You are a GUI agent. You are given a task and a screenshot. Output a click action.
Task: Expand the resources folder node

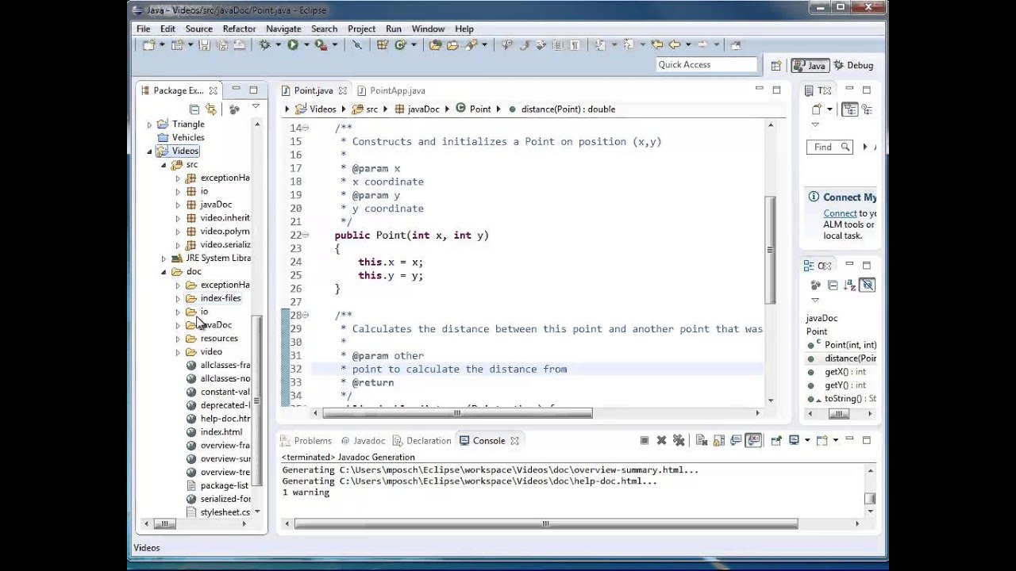point(178,339)
